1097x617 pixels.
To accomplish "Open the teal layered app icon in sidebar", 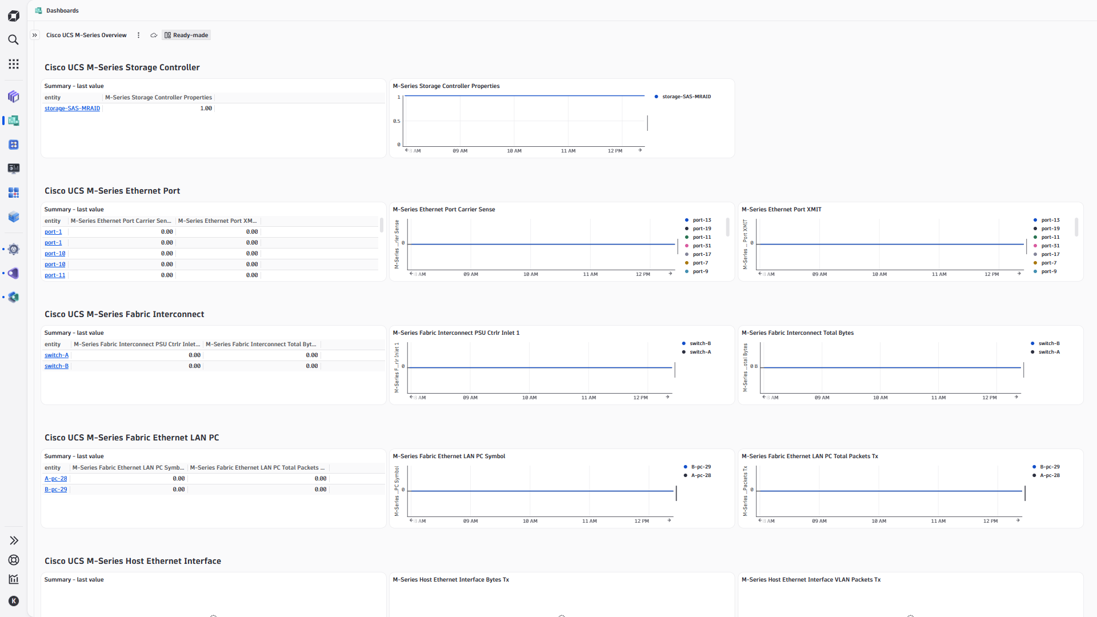I will coord(14,297).
